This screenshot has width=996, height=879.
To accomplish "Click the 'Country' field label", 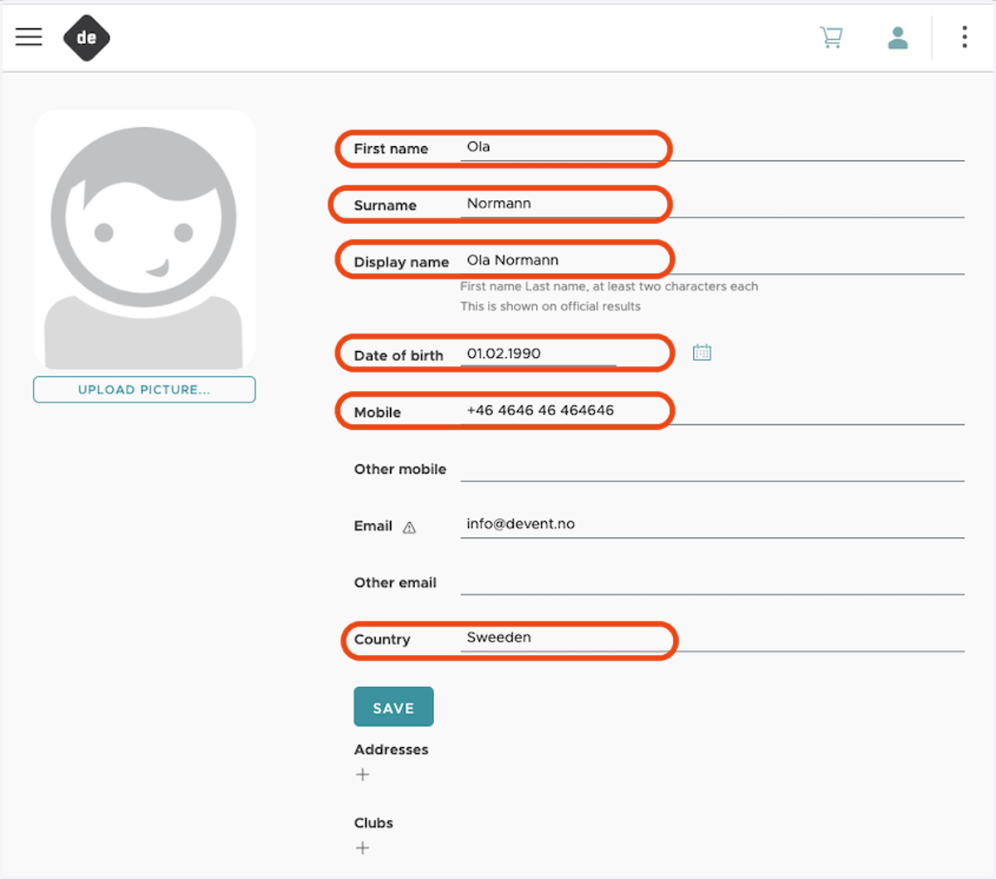I will [382, 640].
